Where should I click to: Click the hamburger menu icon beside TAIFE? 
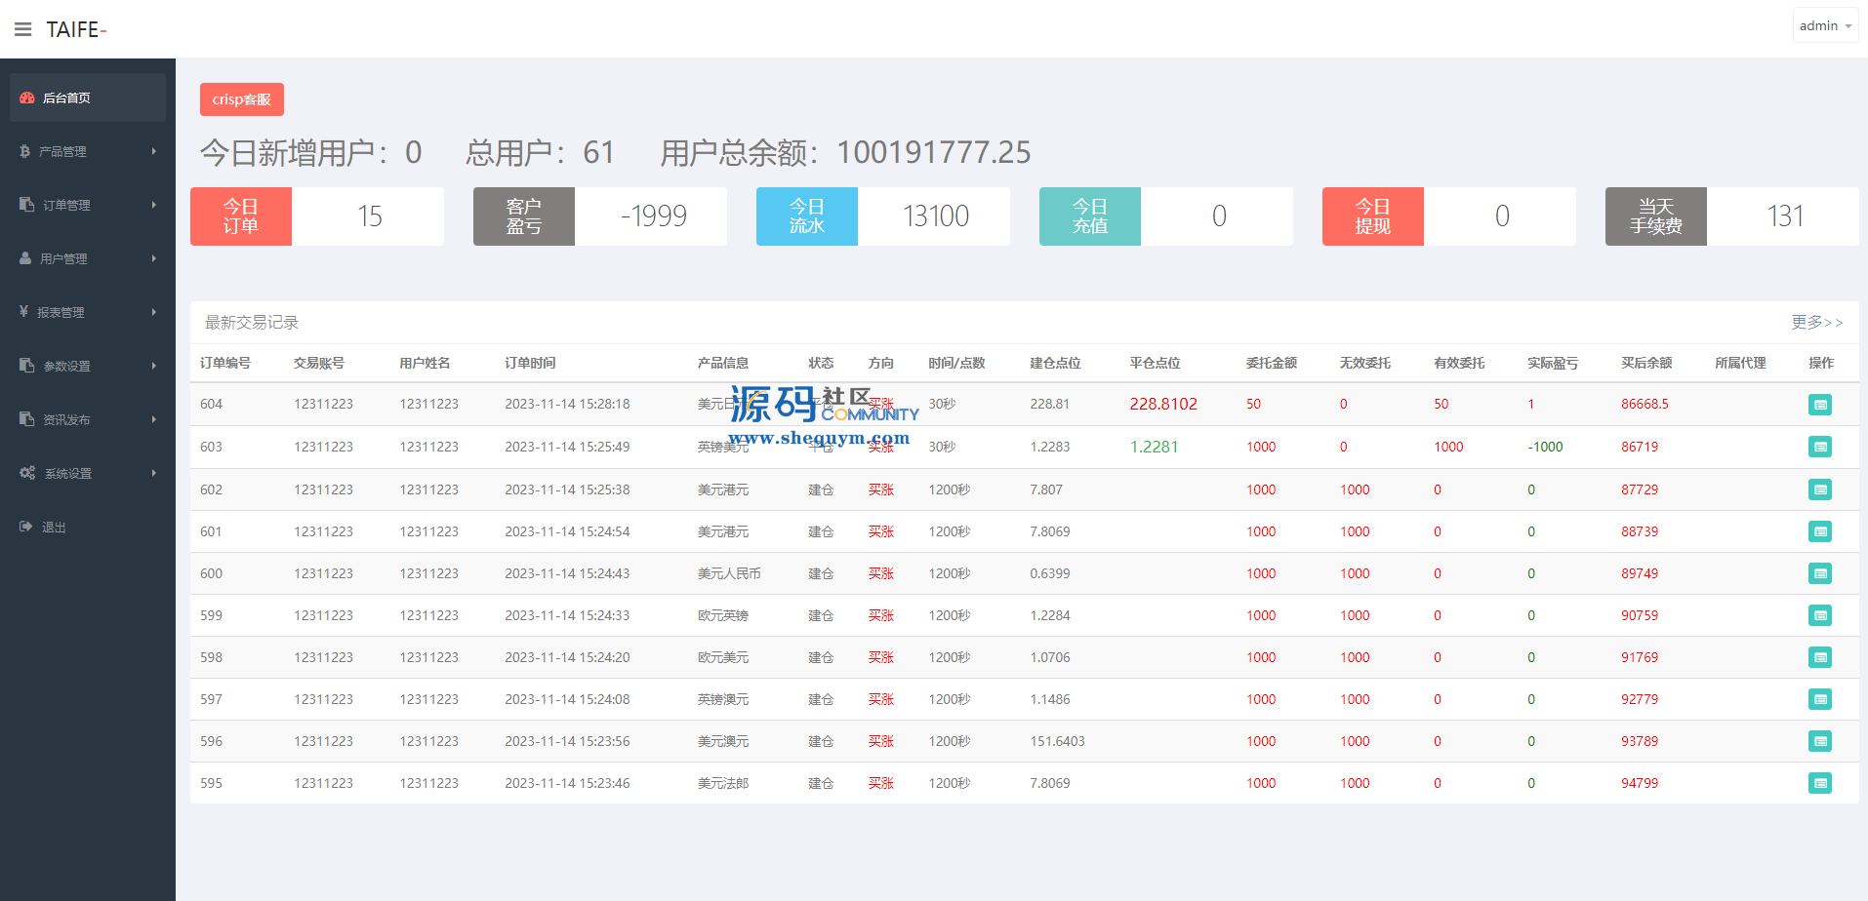coord(23,29)
